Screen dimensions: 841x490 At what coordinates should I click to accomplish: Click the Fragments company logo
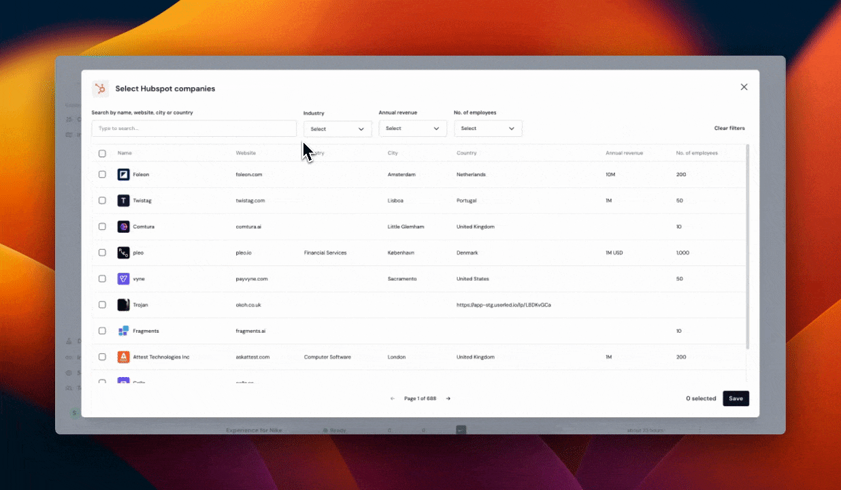[x=123, y=331]
